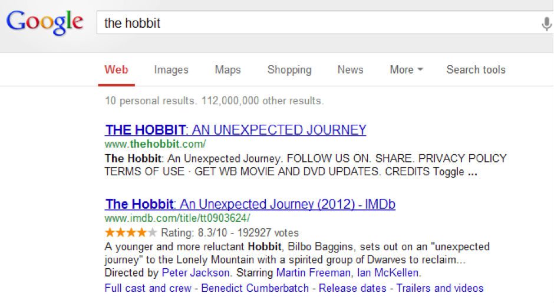Click the microphone voice search icon

point(546,24)
